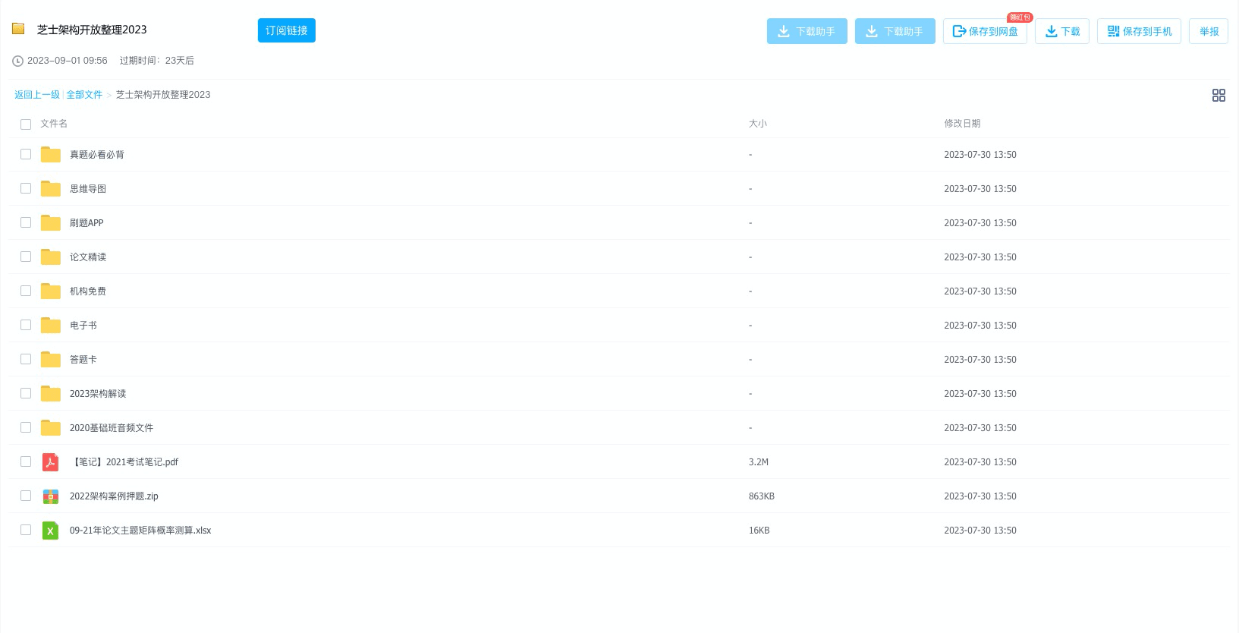Image resolution: width=1239 pixels, height=633 pixels.
Task: Open the 机构免费 folder name
Action: pos(88,291)
